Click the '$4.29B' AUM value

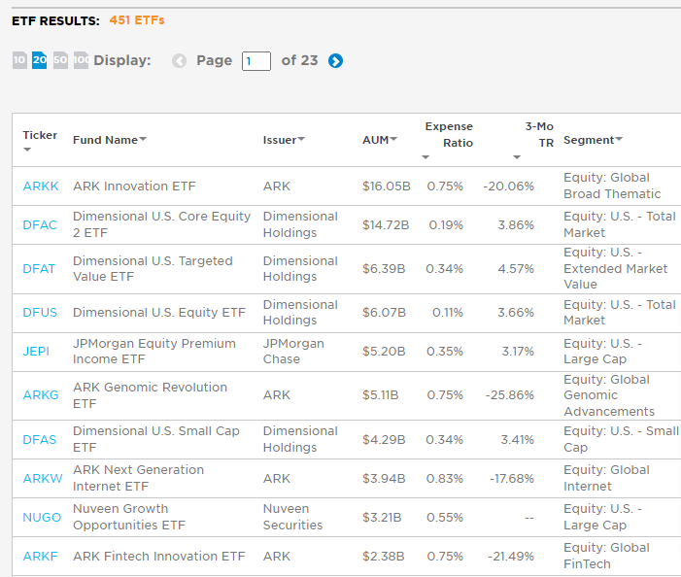[384, 440]
